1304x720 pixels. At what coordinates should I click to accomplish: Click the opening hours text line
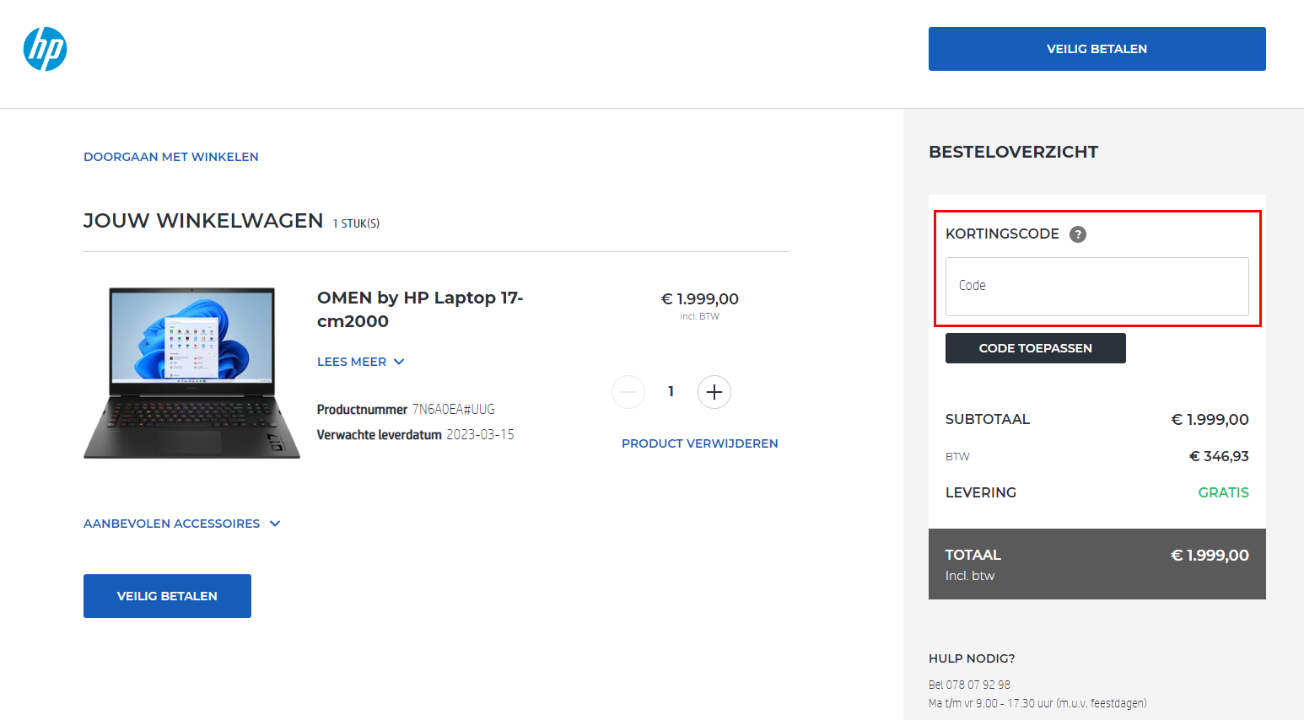pos(1037,703)
